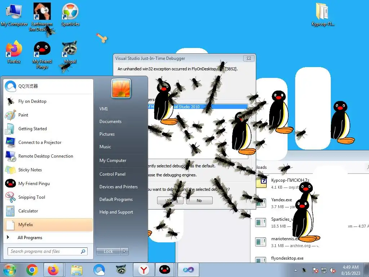Open Calculator from Start menu

48,211
